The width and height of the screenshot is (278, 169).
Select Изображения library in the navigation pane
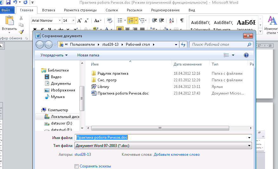click(63, 90)
